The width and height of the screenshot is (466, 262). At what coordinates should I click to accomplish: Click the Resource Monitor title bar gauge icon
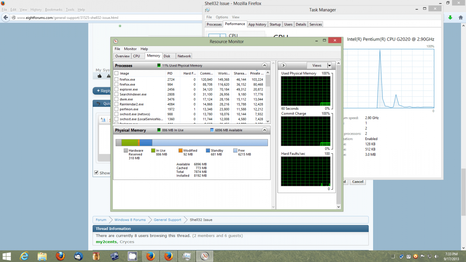click(x=116, y=41)
